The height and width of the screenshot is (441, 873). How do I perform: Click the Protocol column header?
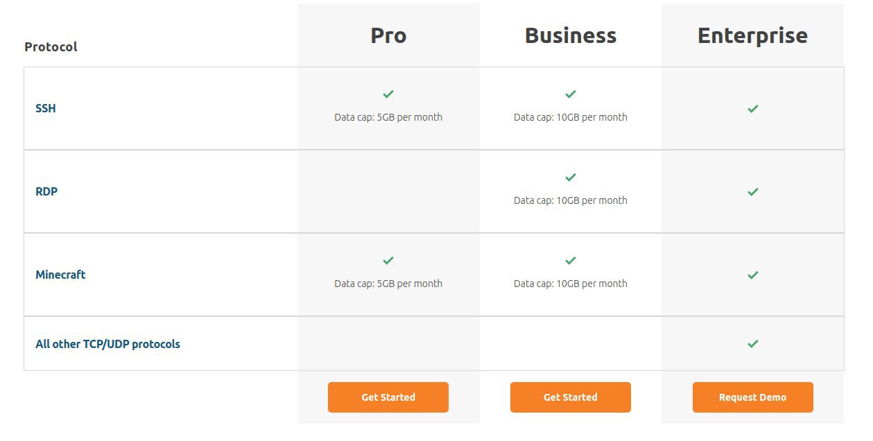[51, 46]
